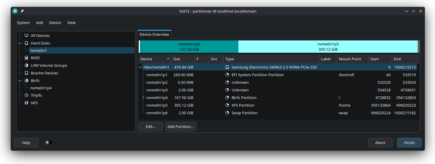Sort by the Device column header
Viewport: 435px width, 164px height.
click(155, 59)
